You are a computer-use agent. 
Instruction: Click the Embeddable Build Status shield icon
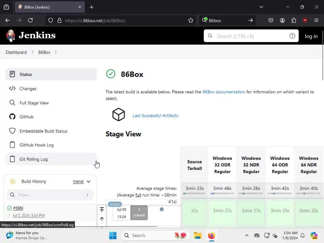[x=12, y=131]
